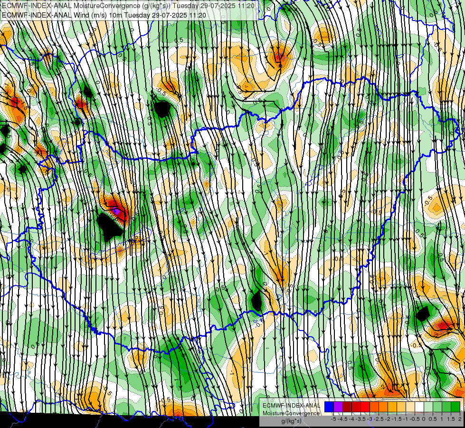Image resolution: width=465 pixels, height=428 pixels.
Task: Click the -2.5 tick label in legend
Action: click(x=379, y=419)
